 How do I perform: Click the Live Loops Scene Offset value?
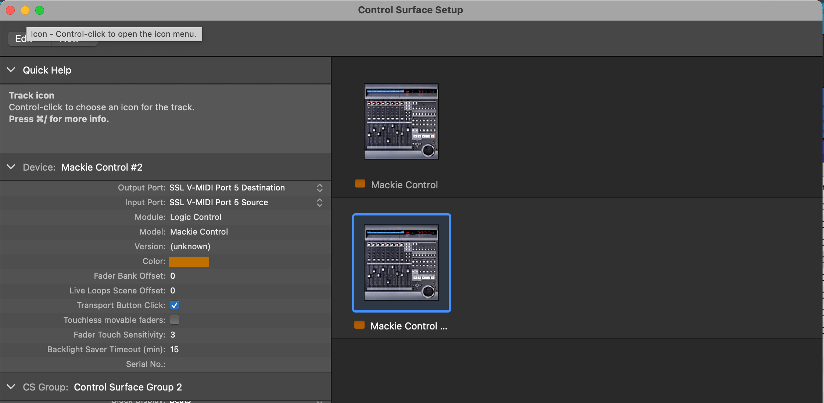click(173, 290)
